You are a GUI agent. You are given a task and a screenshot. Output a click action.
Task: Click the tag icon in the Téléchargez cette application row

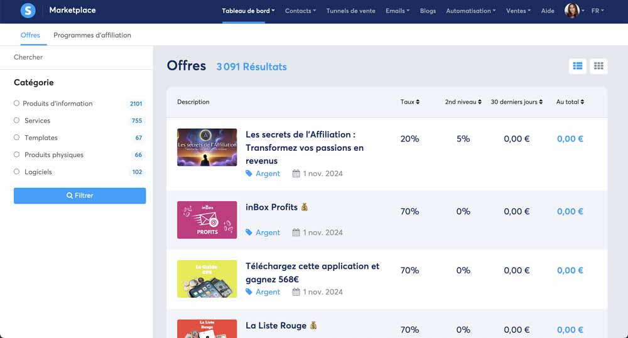pos(249,292)
